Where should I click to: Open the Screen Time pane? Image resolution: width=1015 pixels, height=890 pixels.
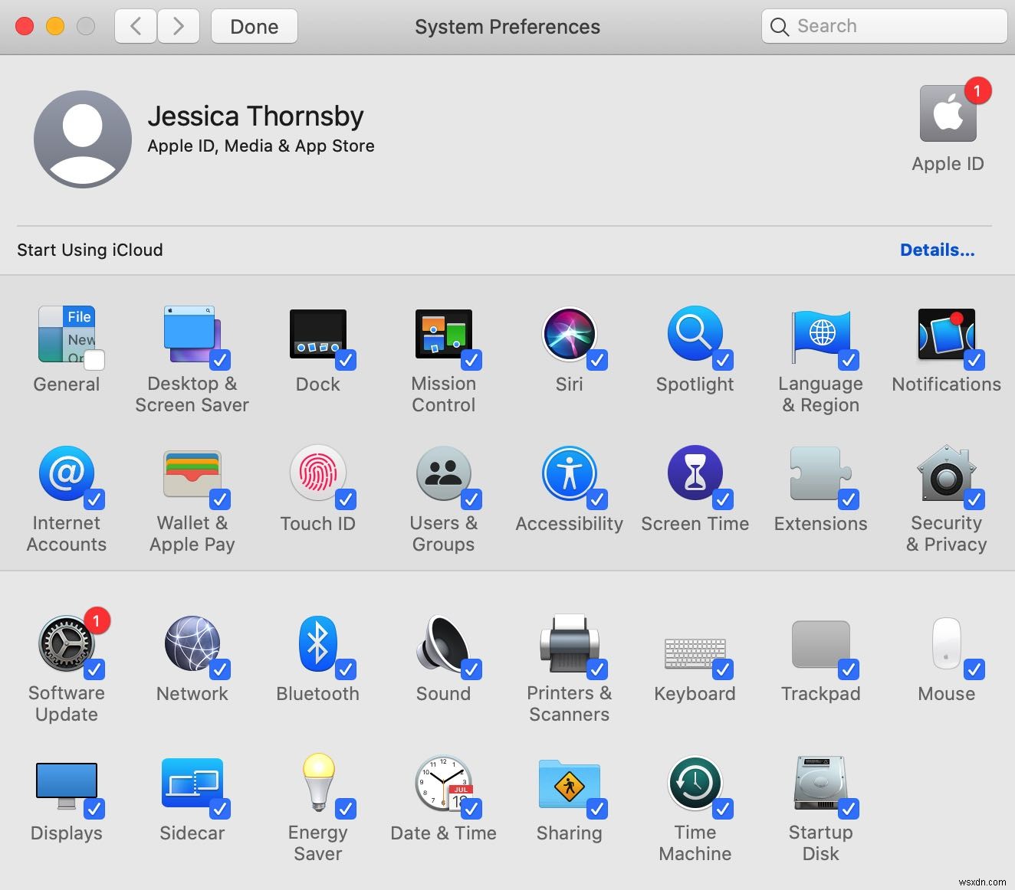click(x=694, y=474)
